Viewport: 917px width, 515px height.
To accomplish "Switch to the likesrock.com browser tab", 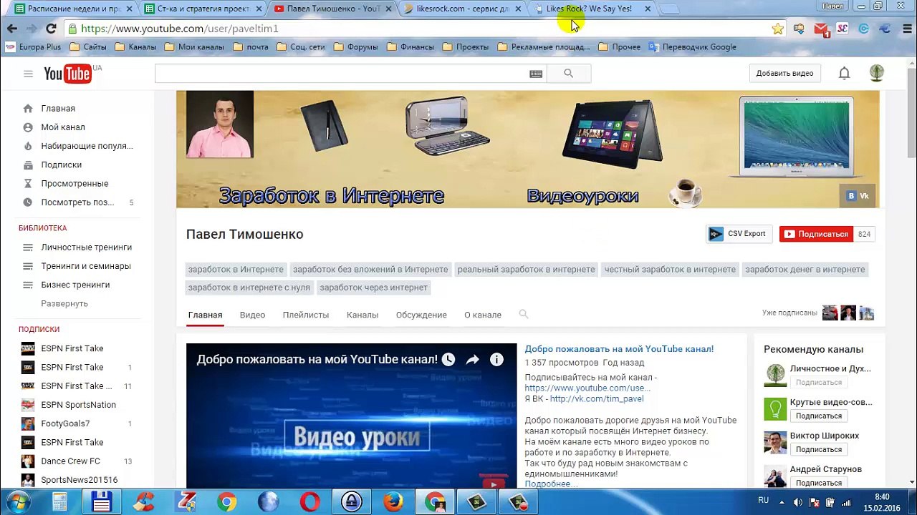I will click(x=462, y=9).
